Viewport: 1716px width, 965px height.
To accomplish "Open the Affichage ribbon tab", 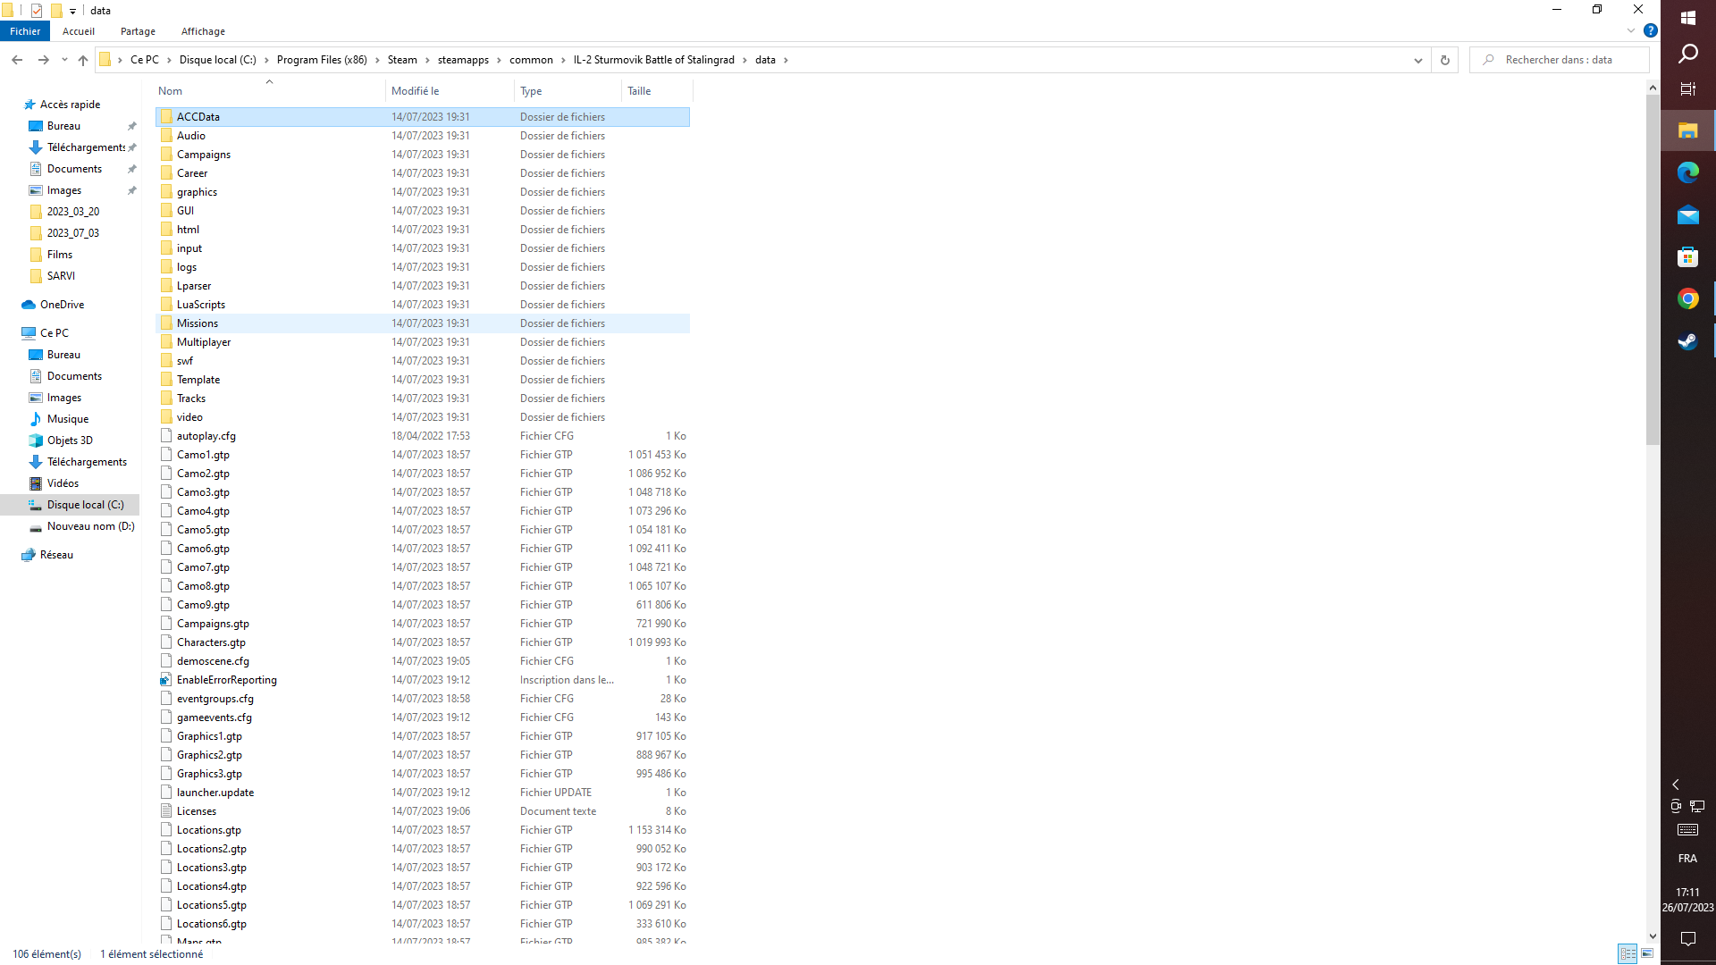I will click(203, 31).
